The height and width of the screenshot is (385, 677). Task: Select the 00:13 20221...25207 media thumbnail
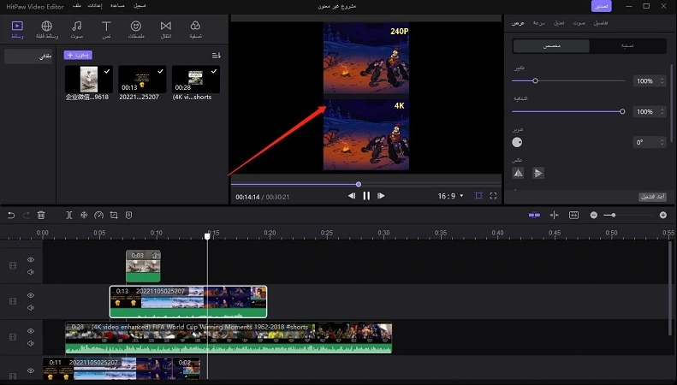[142, 80]
